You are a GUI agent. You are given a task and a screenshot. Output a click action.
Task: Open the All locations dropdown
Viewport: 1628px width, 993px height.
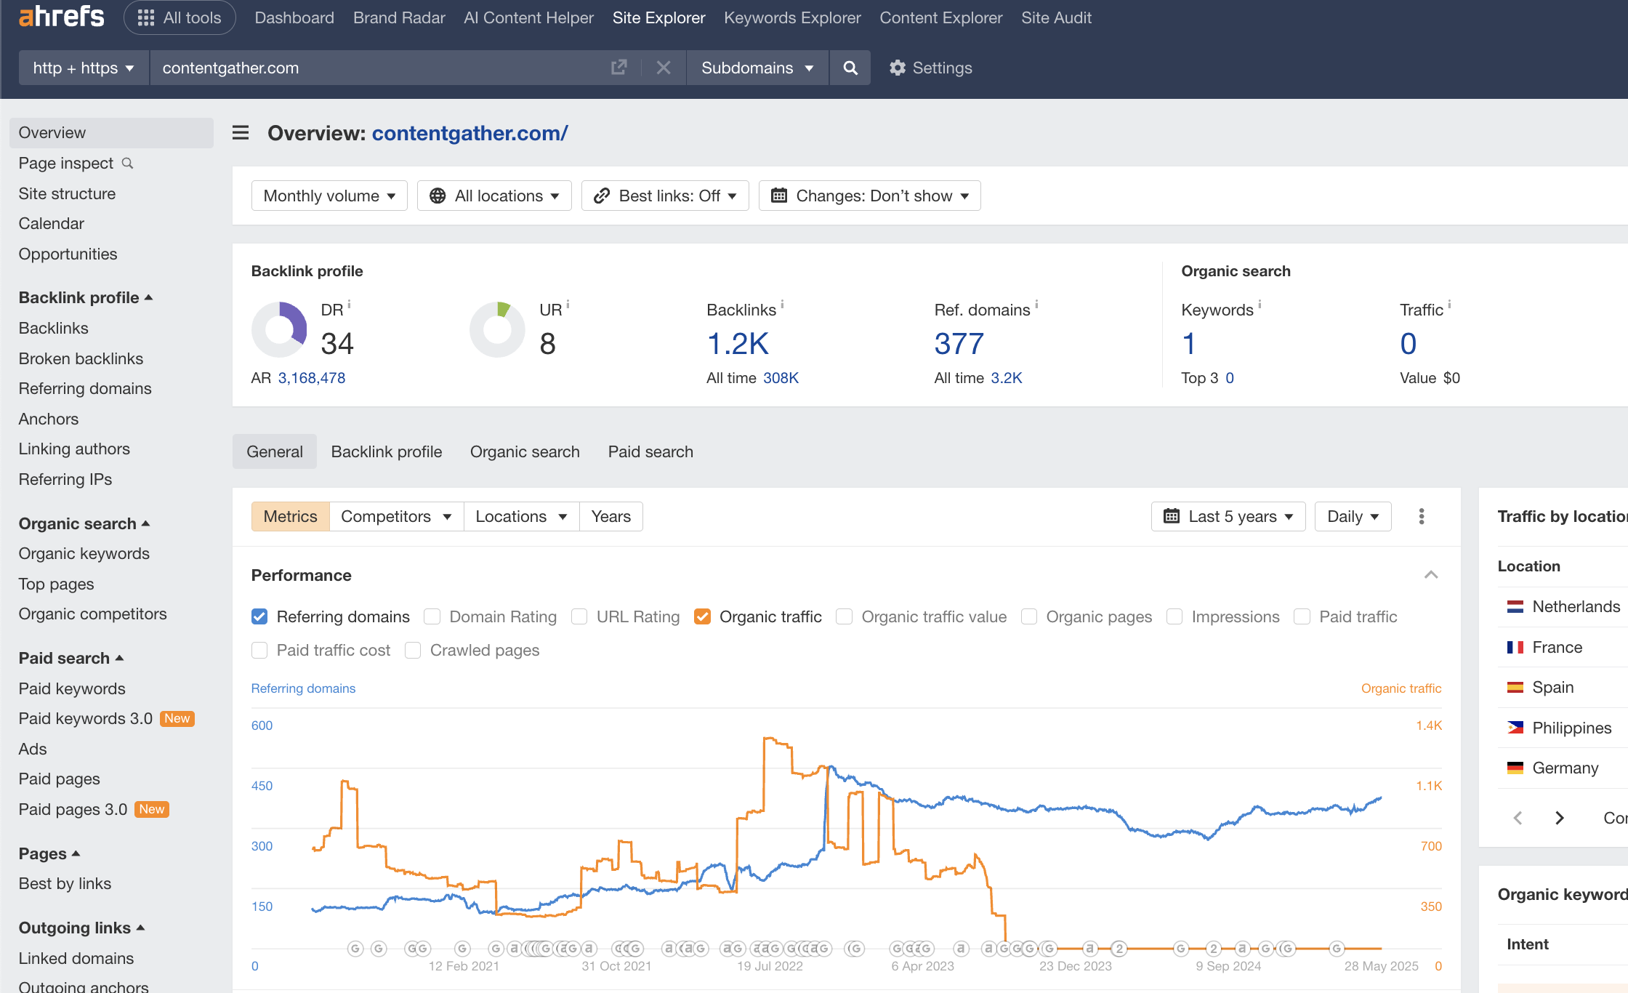494,196
